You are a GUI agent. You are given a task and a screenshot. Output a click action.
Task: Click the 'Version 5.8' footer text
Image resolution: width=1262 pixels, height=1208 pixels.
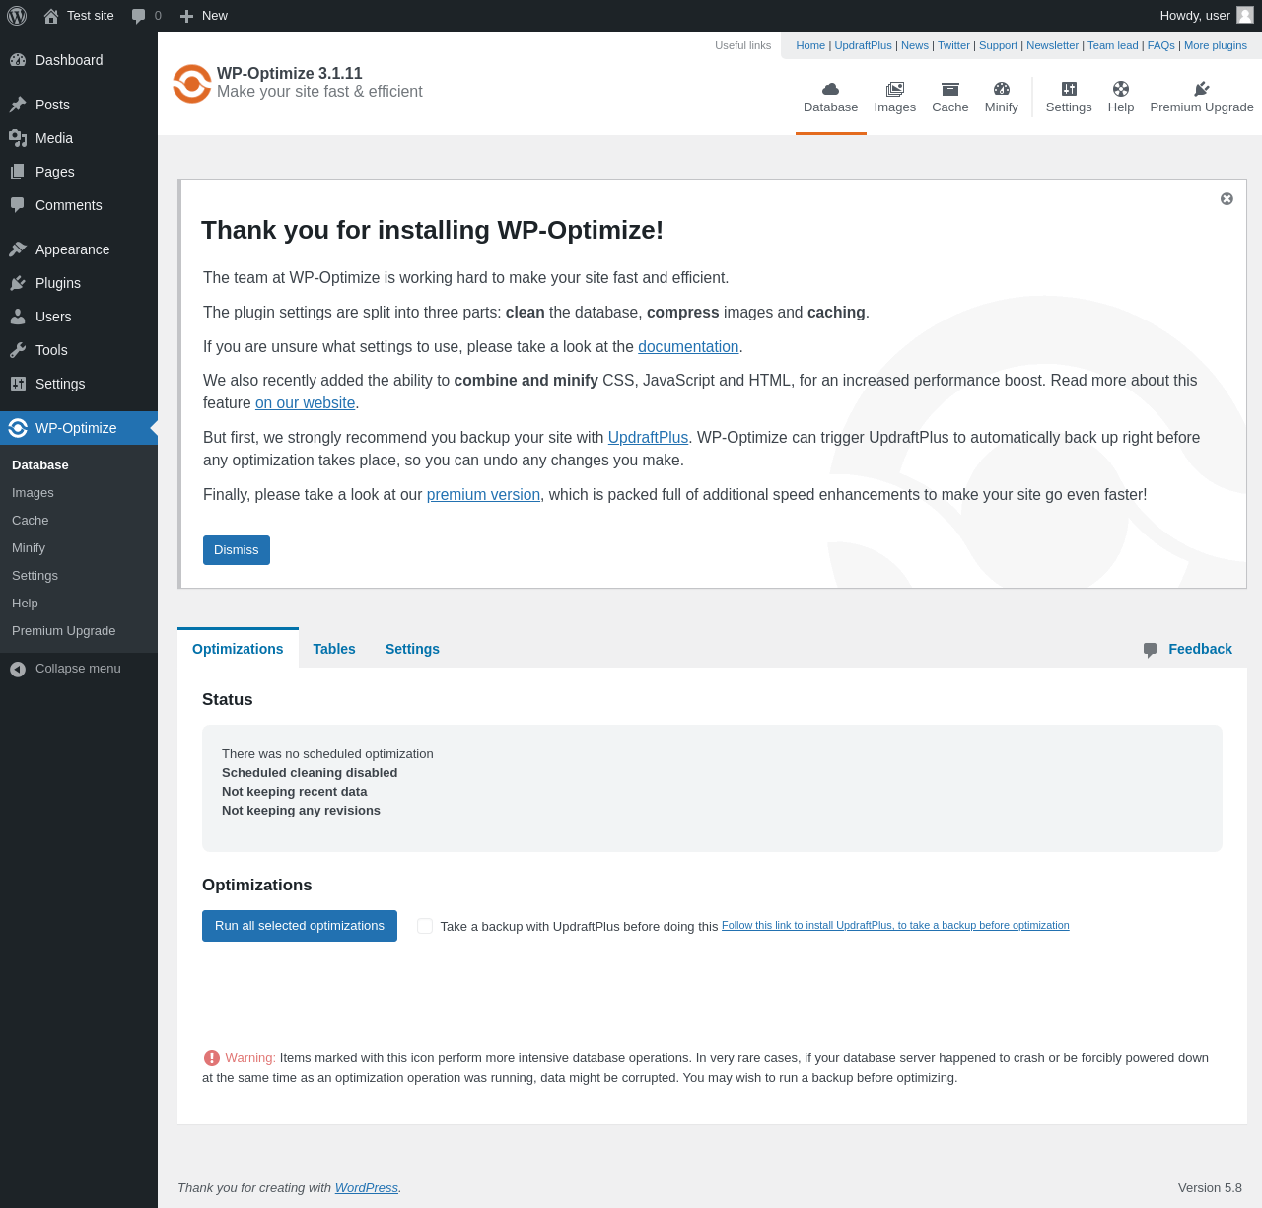pyautogui.click(x=1210, y=1188)
